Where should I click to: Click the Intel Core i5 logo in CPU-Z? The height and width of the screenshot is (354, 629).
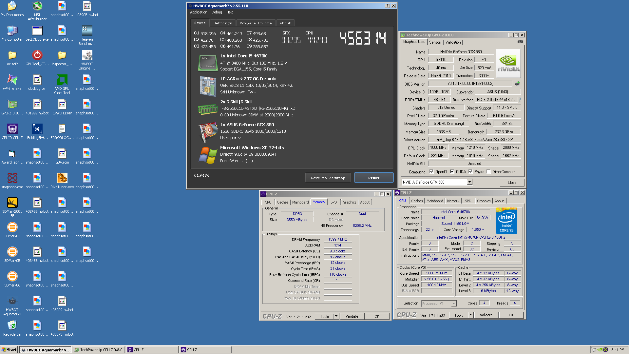pyautogui.click(x=506, y=221)
